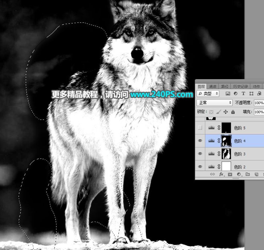Click the lock transparent pixels icon
Image resolution: width=264 pixels, height=250 pixels.
pyautogui.click(x=212, y=112)
